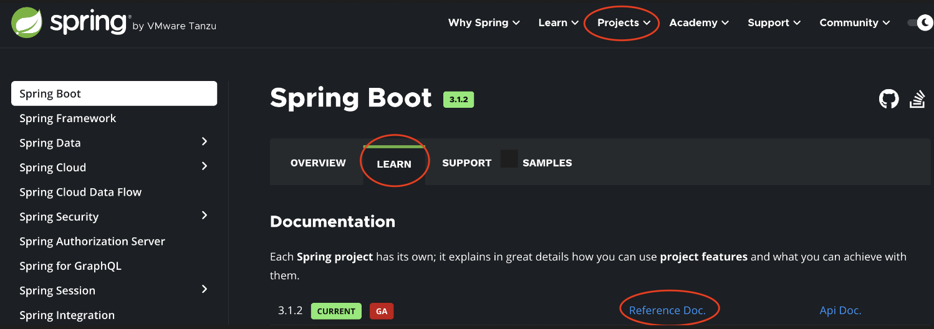
Task: Click the CURRENT badge in the 3.1.2 row
Action: coord(336,311)
